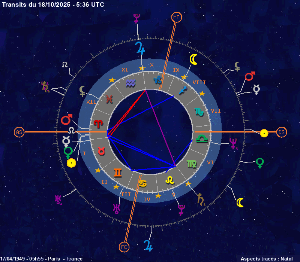Click the green Venus glyph on right side
Screen dimensions: 300x262
point(259,162)
